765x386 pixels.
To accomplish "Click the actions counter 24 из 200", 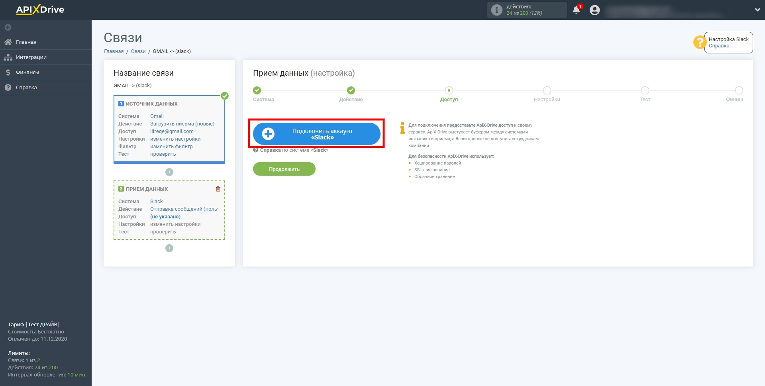I will coord(524,13).
